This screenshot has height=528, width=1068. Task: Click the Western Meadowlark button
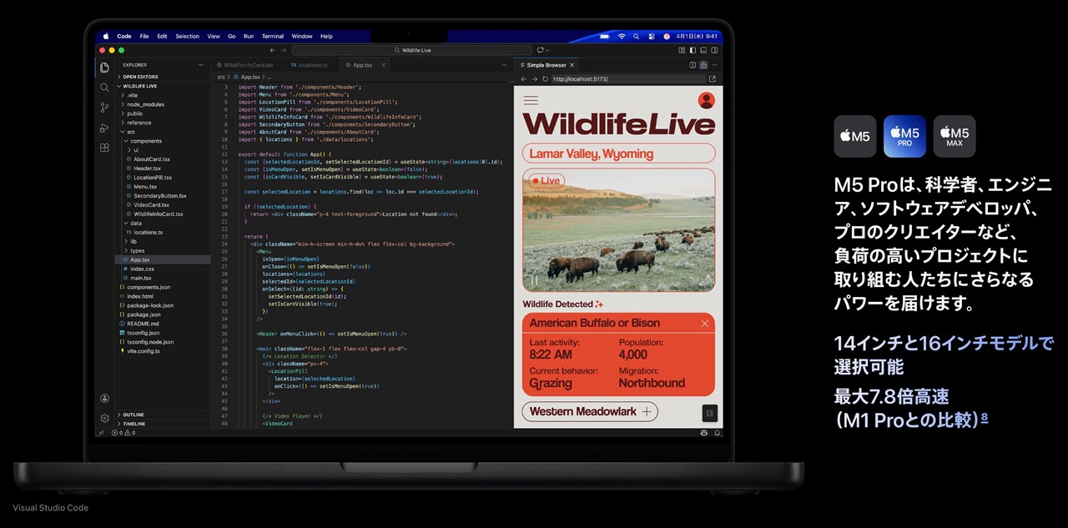pos(589,411)
